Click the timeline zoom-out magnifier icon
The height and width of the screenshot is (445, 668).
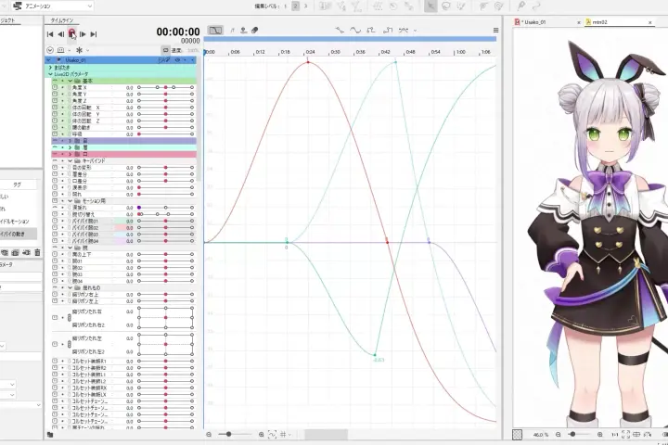[x=209, y=435]
